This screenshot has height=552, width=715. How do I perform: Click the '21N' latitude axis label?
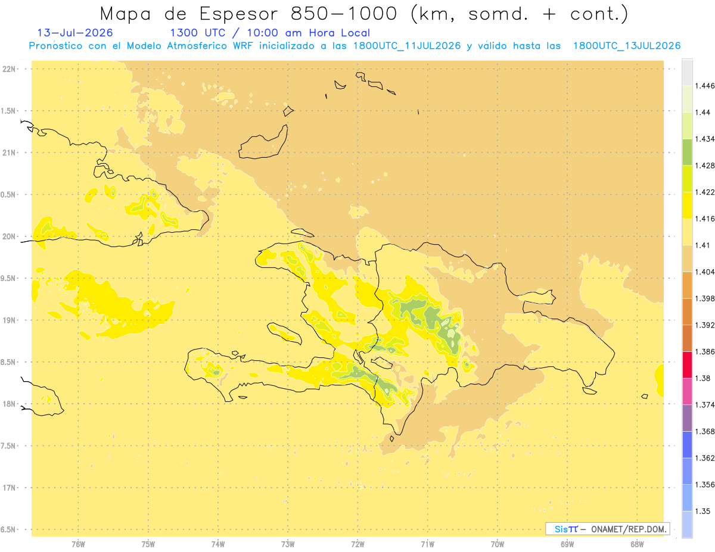pos(9,153)
